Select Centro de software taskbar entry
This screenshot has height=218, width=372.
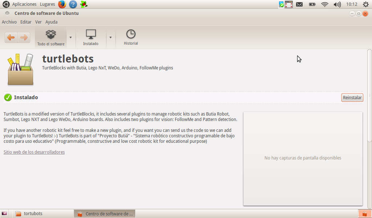(x=105, y=214)
